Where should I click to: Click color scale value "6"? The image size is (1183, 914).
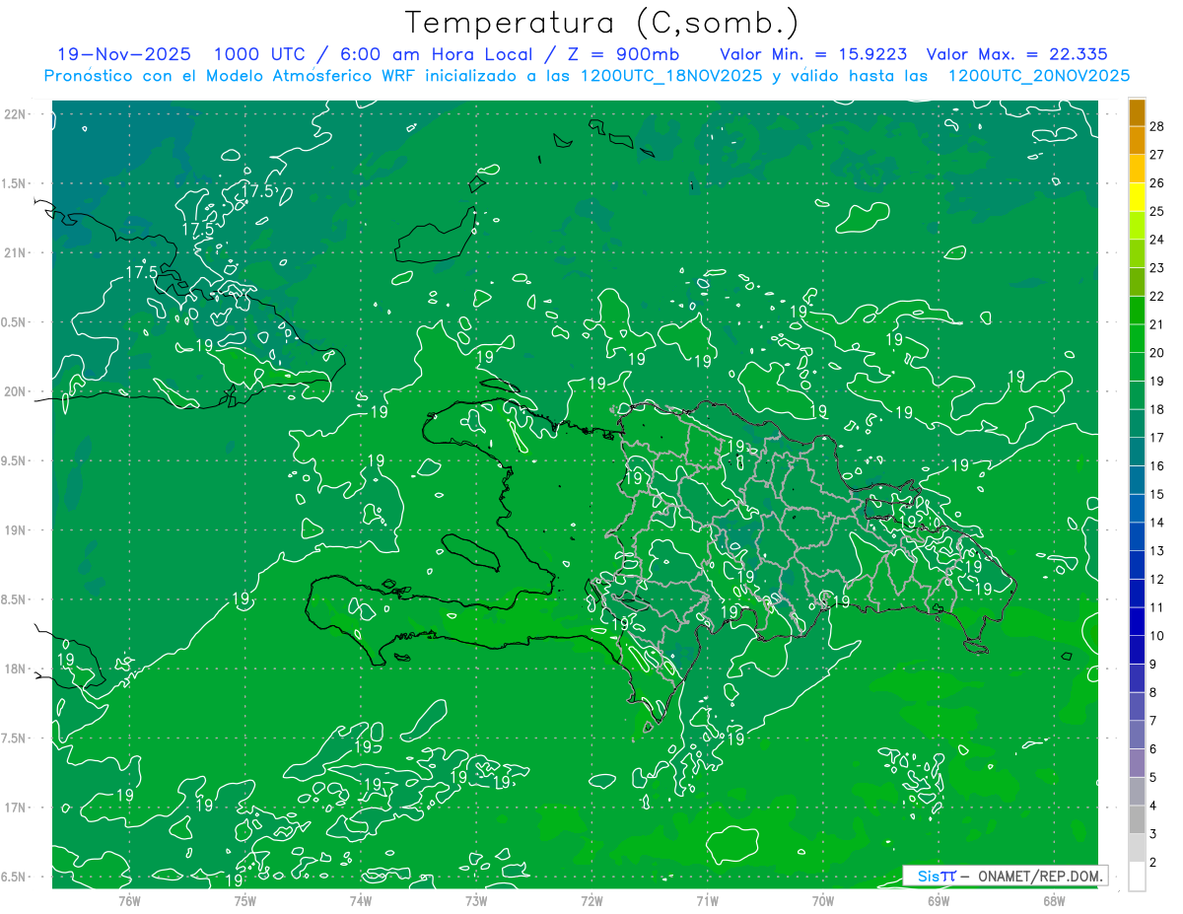(1153, 749)
